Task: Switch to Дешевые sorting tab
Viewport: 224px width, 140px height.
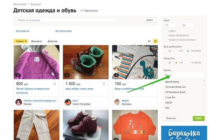Action: pos(37,41)
